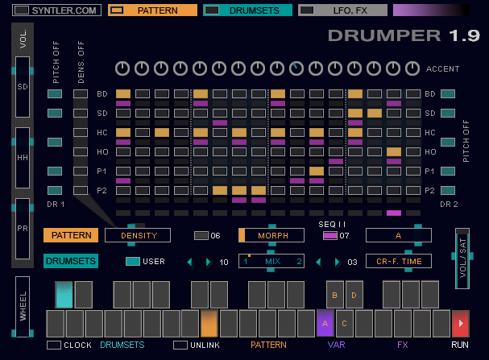Toggle SD pitch off for DR 1
This screenshot has height=360, width=489.
pos(55,113)
